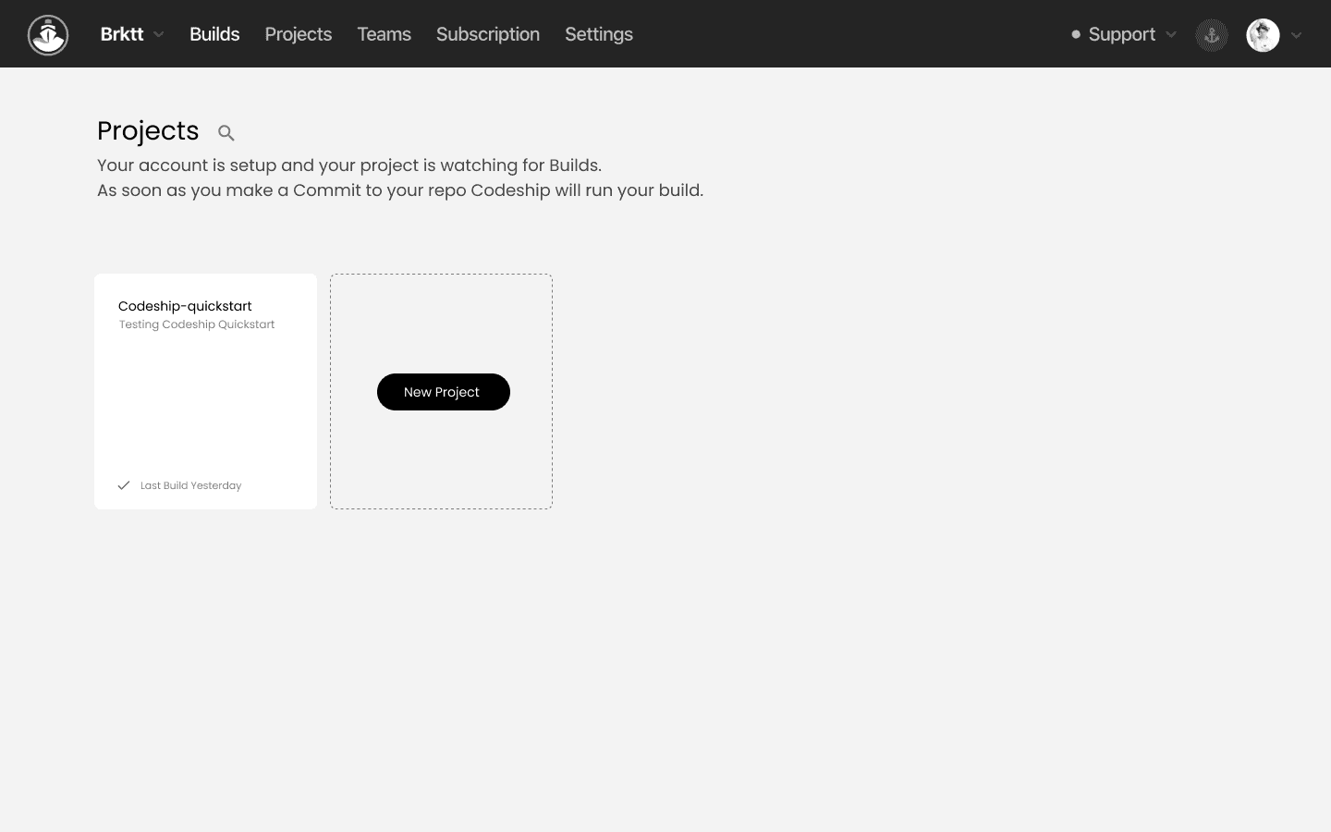Open the Codeship-quickstart project title
Viewport: 1331px width, 832px height.
click(x=185, y=306)
